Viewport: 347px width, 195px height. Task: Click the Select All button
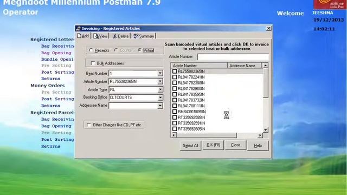(x=190, y=146)
